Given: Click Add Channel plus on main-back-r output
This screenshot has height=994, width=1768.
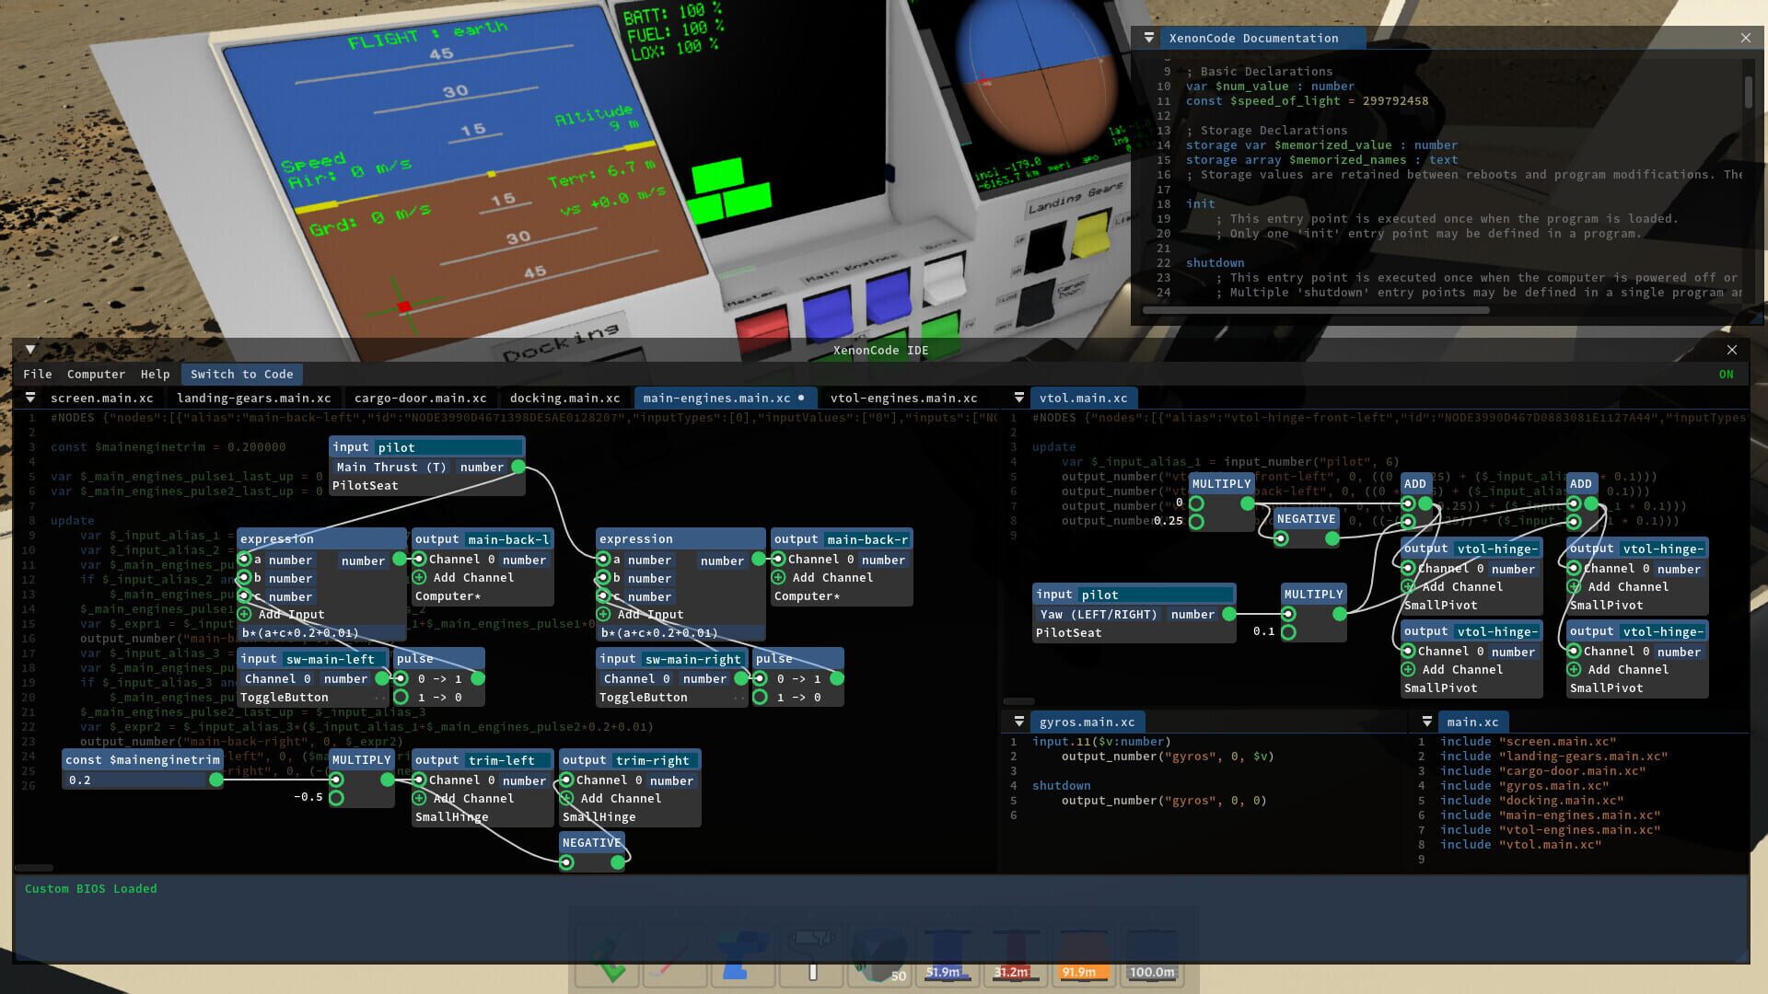Looking at the screenshot, I should click(778, 578).
